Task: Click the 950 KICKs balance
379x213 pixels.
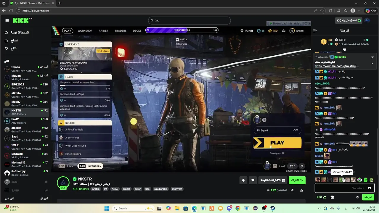Action: pos(321,197)
